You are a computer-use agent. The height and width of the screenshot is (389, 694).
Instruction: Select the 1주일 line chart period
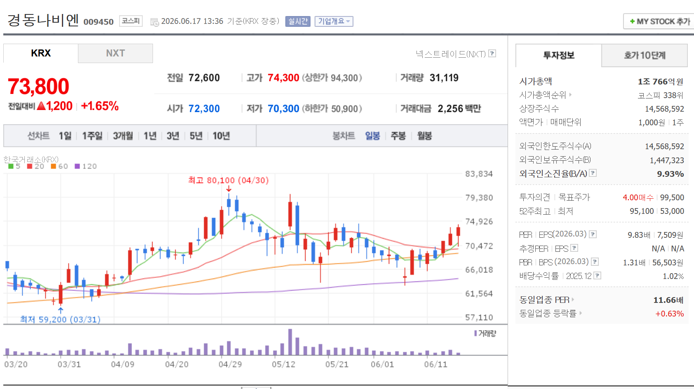pyautogui.click(x=92, y=136)
